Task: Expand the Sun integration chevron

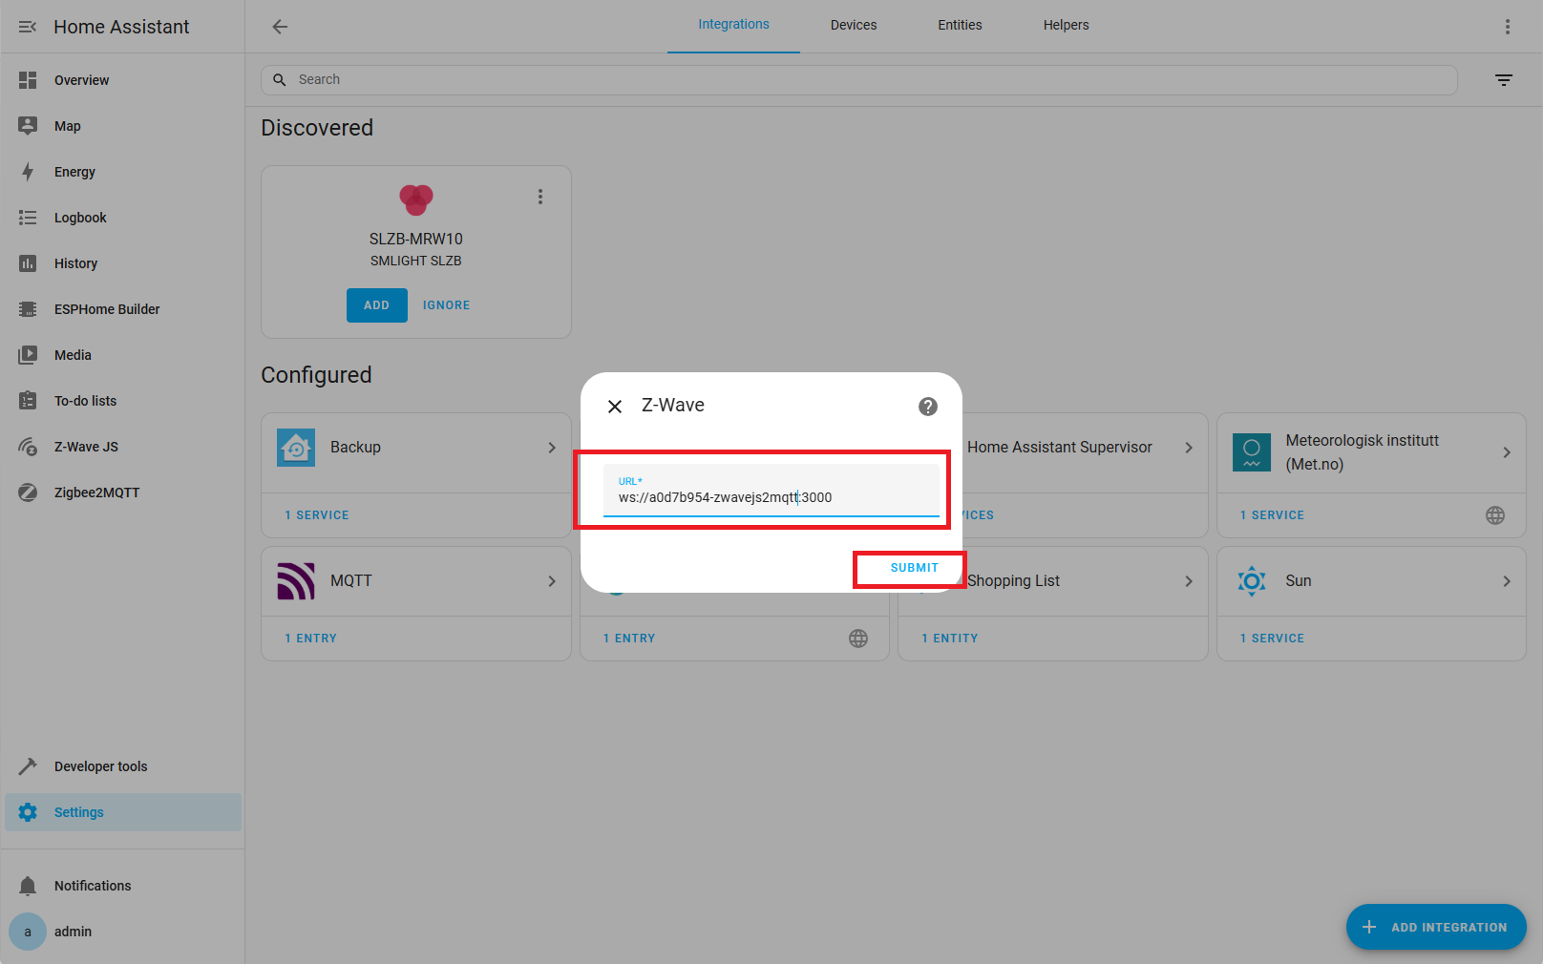Action: pos(1507,581)
